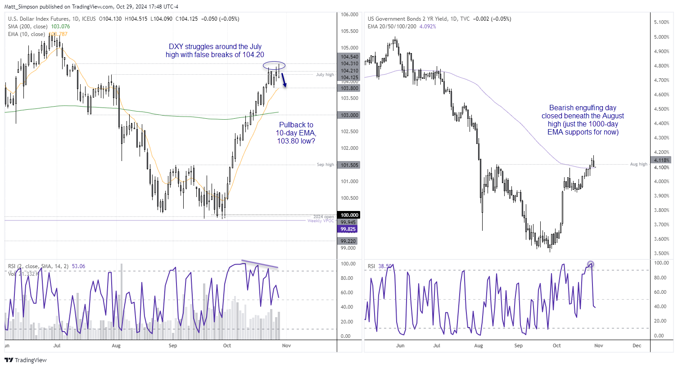Viewport: 678px width, 368px height.
Task: Click the 'July high' line label
Action: pyautogui.click(x=325, y=75)
